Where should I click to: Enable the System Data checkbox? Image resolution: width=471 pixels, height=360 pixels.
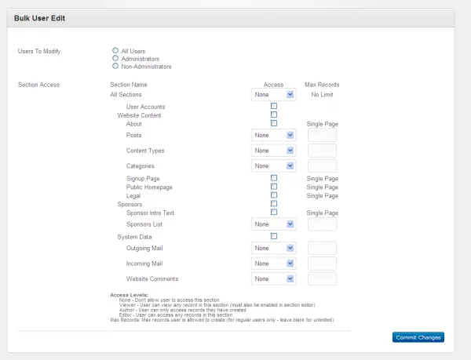click(x=274, y=236)
